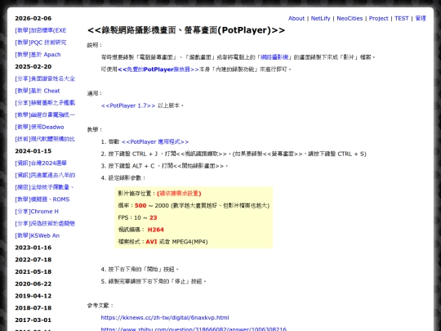Screen dimensions: 441x331
Task: Open the zhihu.com reference URL
Action: (194, 329)
